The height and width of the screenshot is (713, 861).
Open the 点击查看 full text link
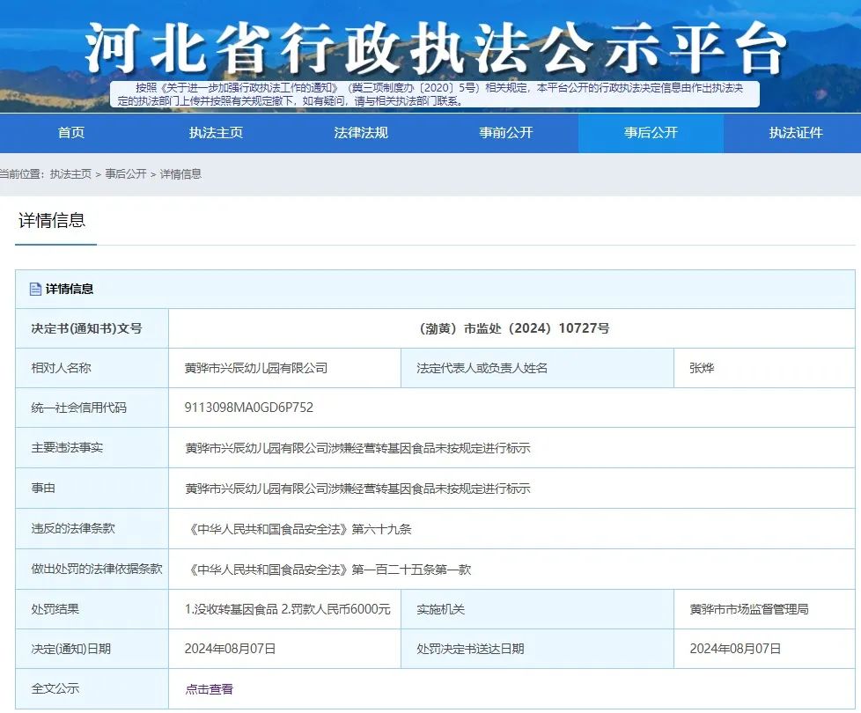[210, 689]
